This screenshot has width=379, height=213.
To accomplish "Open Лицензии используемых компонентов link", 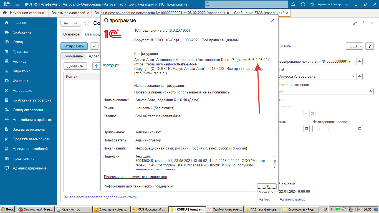I will (135, 177).
